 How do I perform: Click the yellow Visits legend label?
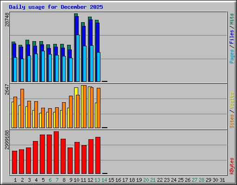click(232, 100)
